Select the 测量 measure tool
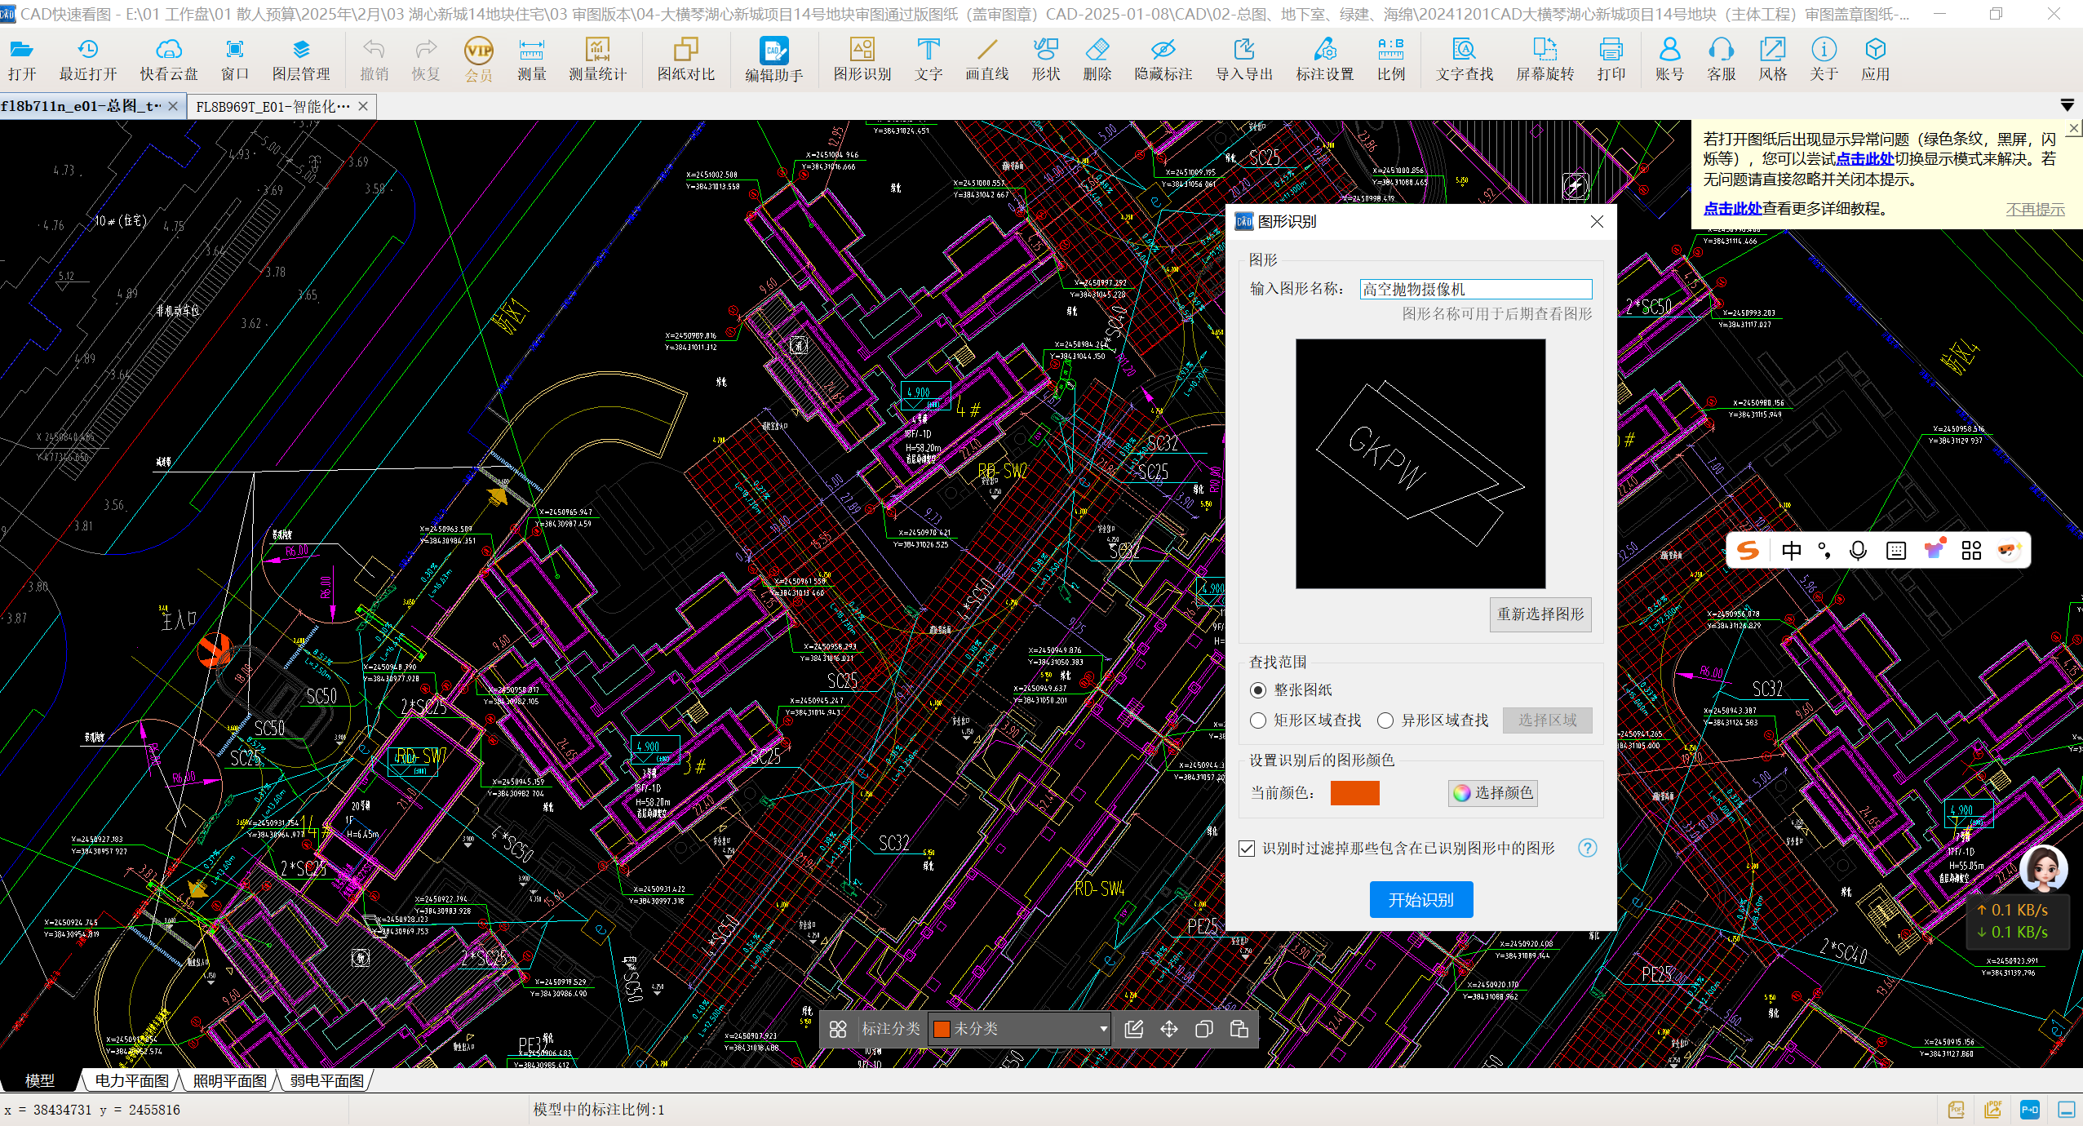This screenshot has height=1126, width=2083. [x=531, y=60]
